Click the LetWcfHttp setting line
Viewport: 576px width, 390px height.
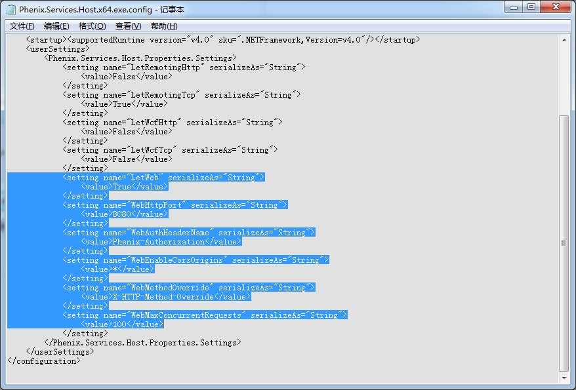pos(173,122)
